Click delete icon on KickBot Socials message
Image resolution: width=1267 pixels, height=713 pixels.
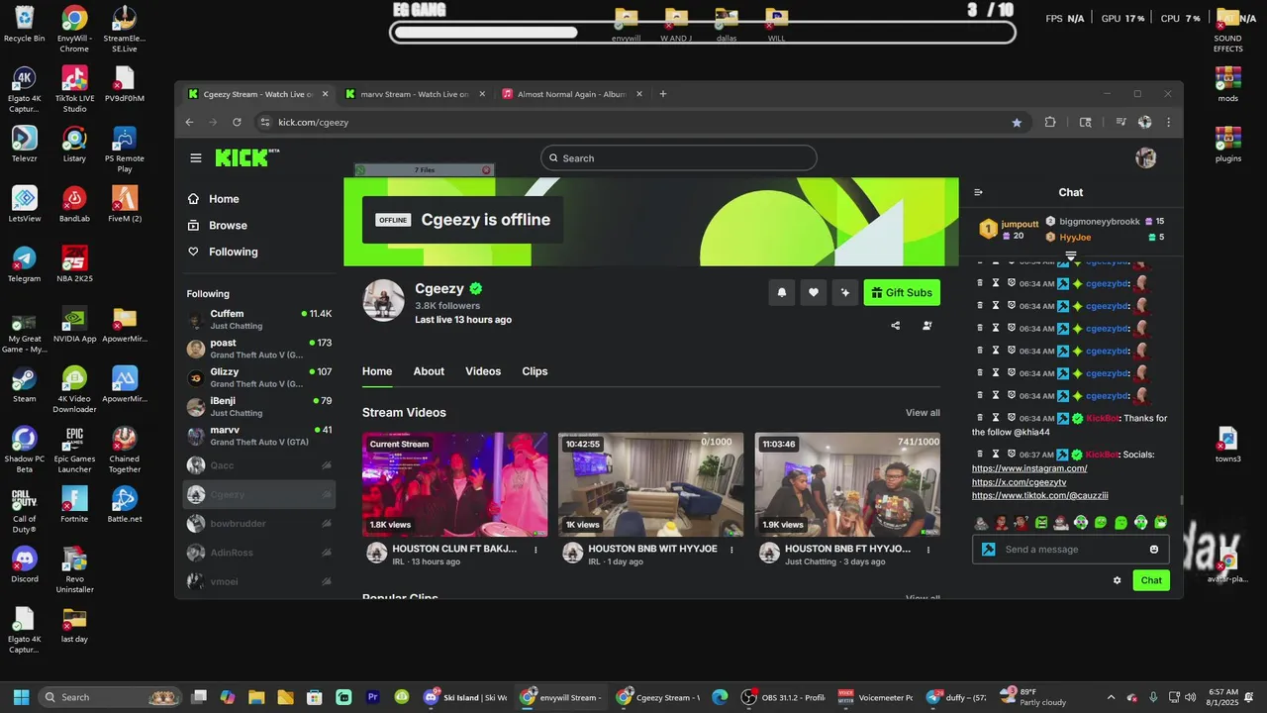coord(980,454)
